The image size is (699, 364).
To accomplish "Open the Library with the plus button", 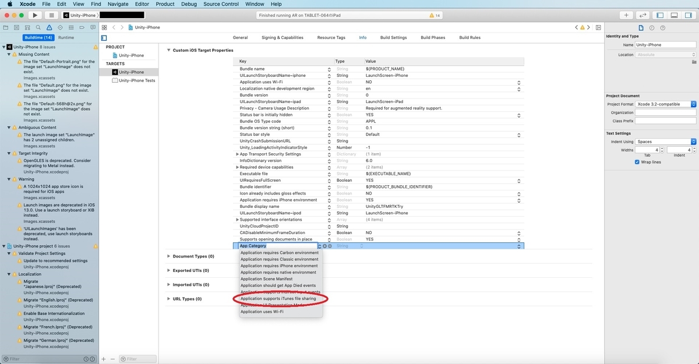I will 626,15.
